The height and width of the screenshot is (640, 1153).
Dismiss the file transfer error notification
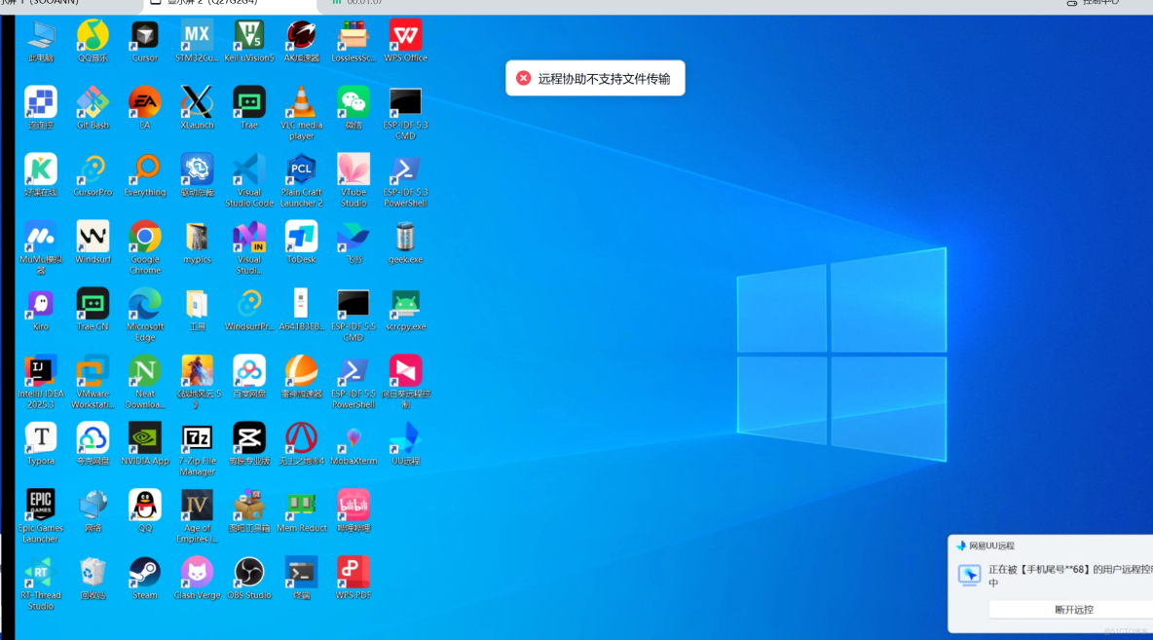(523, 77)
